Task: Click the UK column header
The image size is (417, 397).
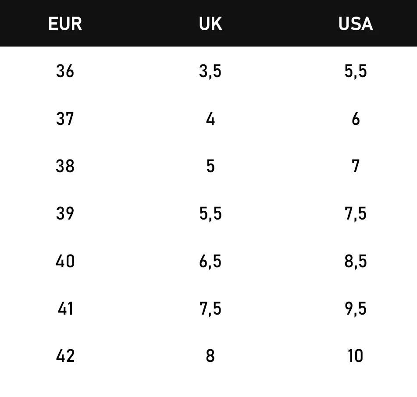Action: coord(210,24)
